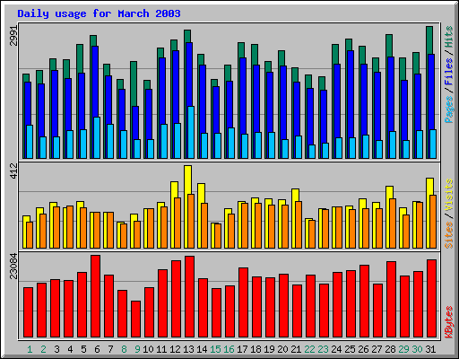This screenshot has height=359, width=459.
Task: Click day 5 on the x-axis
Action: click(83, 349)
